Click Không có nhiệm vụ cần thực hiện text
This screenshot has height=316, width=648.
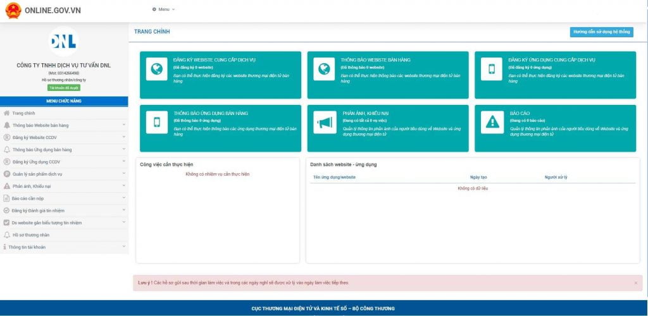coord(218,174)
